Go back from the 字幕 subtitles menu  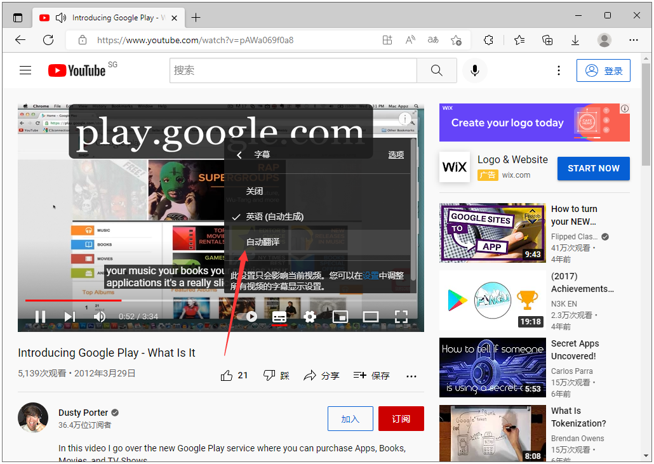tap(239, 155)
